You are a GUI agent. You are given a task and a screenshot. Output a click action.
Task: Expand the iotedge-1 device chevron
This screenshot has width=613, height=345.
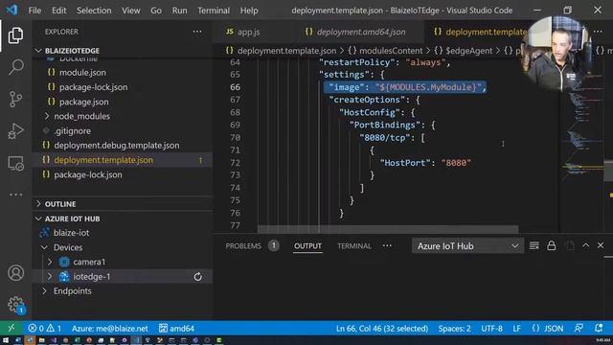[50, 277]
